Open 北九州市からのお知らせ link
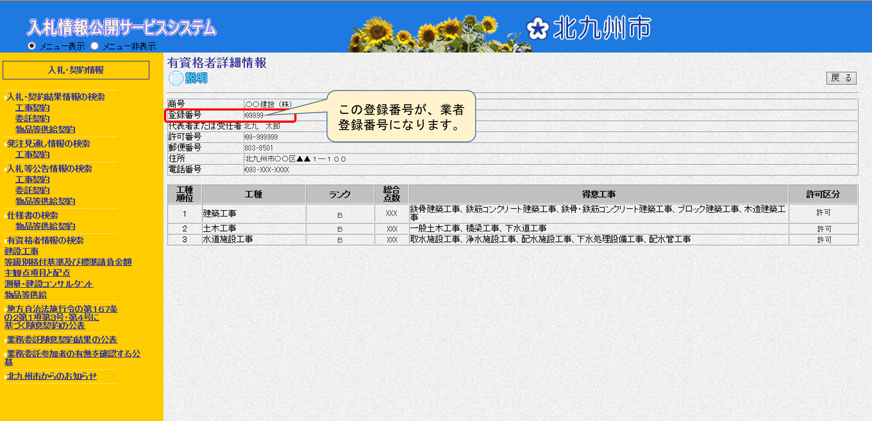This screenshot has height=421, width=872. point(51,376)
